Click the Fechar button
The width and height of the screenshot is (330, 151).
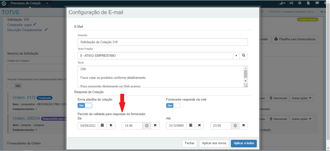190,143
